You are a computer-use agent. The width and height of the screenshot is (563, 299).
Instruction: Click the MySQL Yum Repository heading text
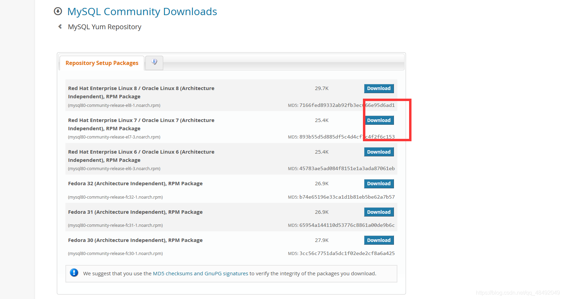coord(105,27)
